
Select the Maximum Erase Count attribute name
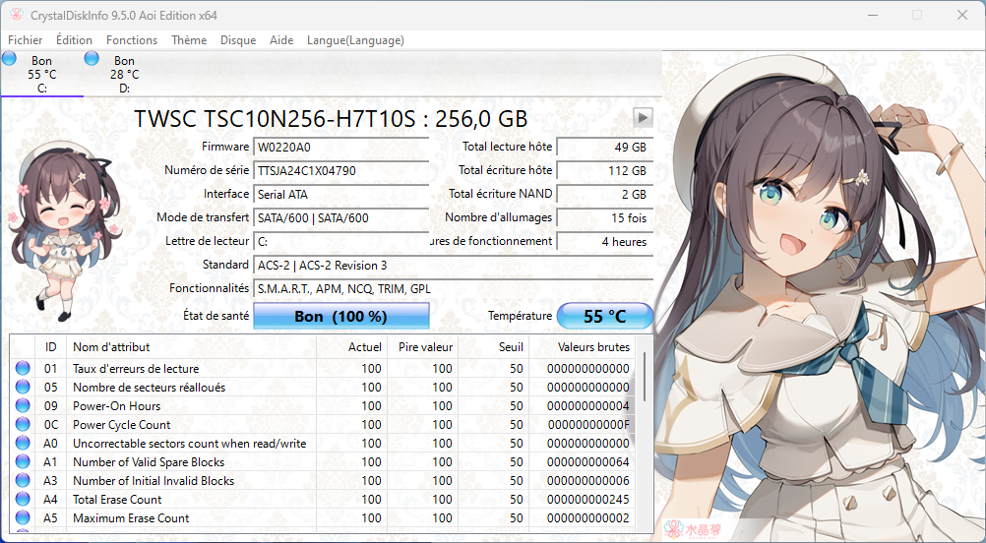coord(131,518)
